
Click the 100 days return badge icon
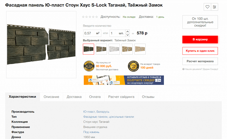[x=133, y=66]
